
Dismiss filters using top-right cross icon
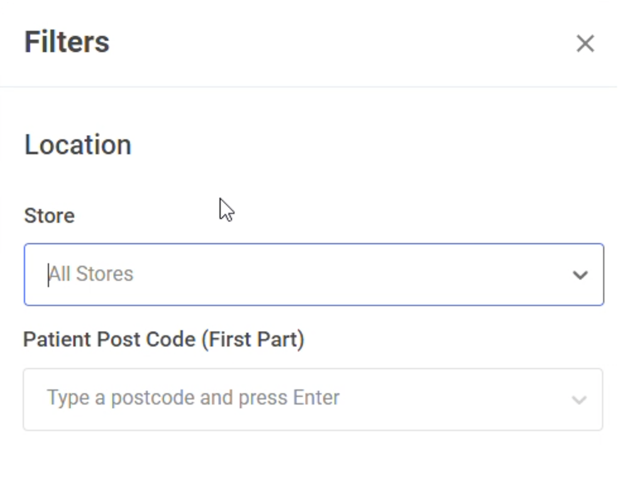(x=585, y=43)
